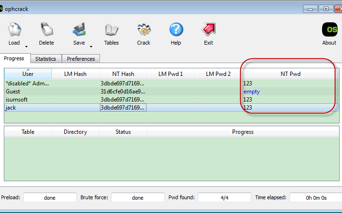Click the Load toolbar icon

(x=14, y=30)
